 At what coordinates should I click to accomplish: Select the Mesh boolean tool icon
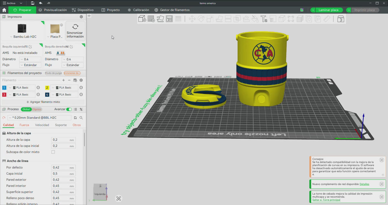pyautogui.click(x=237, y=19)
